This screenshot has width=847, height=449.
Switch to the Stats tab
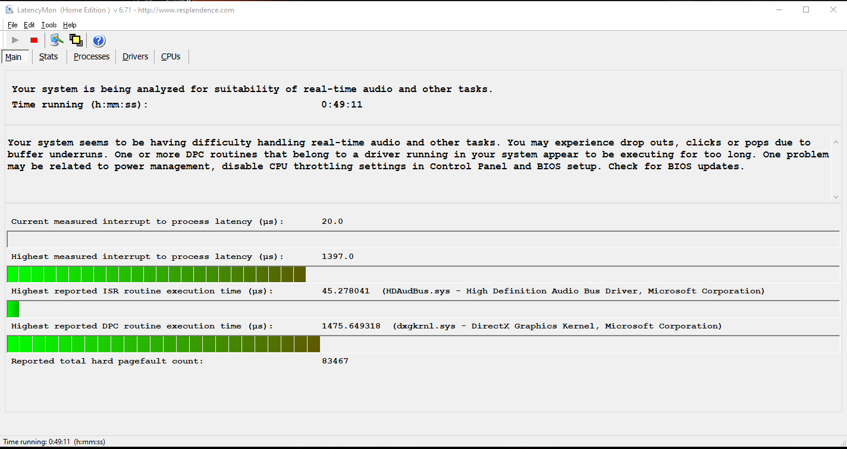point(49,56)
